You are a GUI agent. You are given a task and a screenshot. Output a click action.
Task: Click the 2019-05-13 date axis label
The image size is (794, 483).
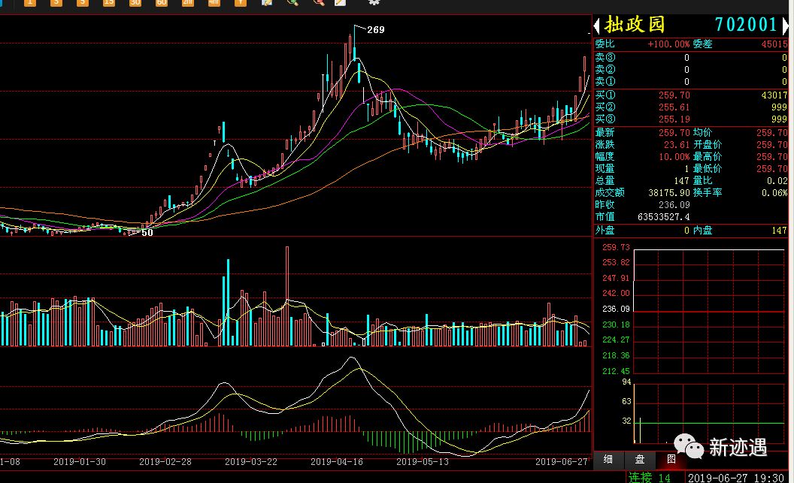point(423,462)
